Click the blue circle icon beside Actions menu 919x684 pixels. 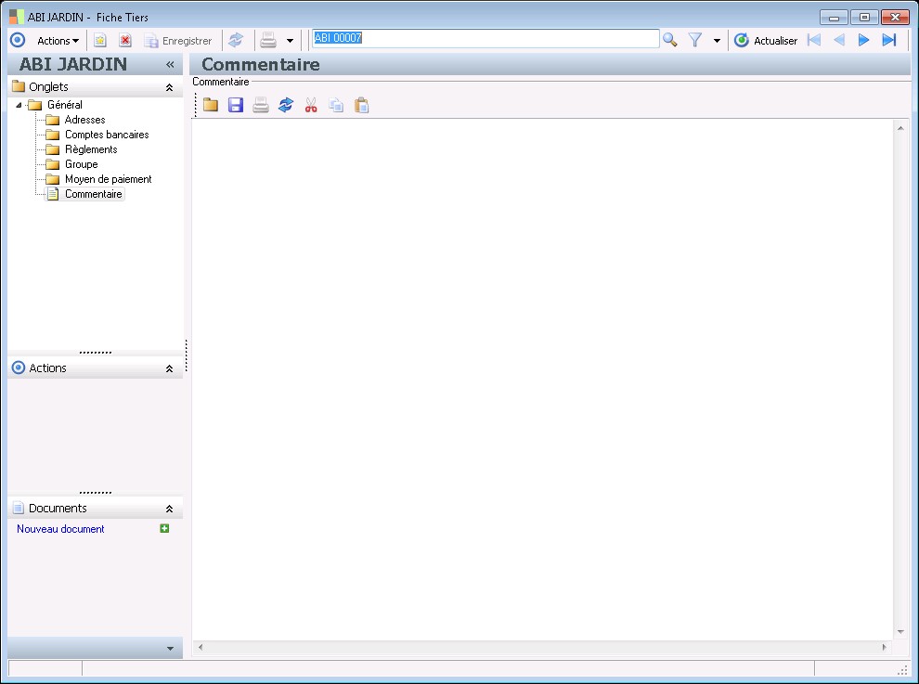(x=18, y=40)
